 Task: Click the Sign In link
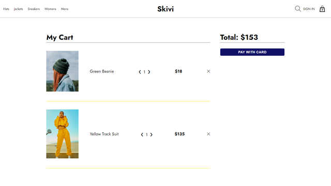pyautogui.click(x=309, y=9)
